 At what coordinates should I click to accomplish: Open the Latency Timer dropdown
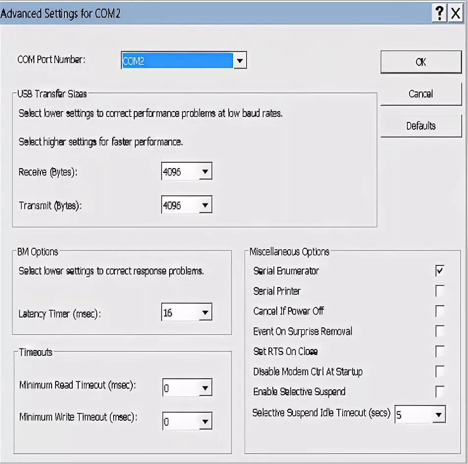coord(205,313)
